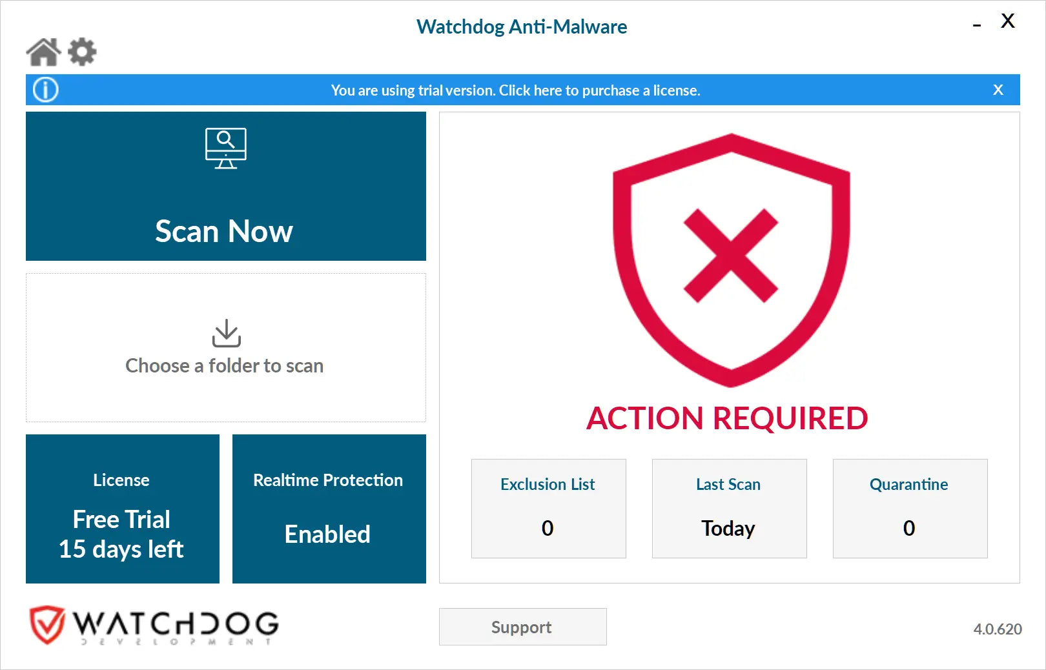The width and height of the screenshot is (1046, 670).
Task: Open the Exclusion List panel
Action: pyautogui.click(x=548, y=509)
